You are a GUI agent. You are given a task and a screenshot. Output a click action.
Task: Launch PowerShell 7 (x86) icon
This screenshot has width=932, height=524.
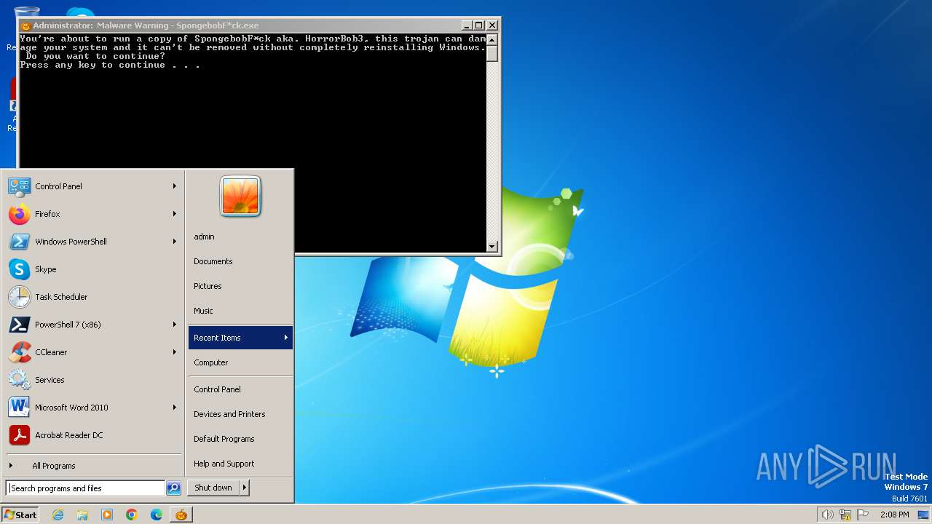[19, 325]
